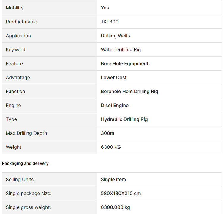Select the Single package size label

tap(29, 193)
